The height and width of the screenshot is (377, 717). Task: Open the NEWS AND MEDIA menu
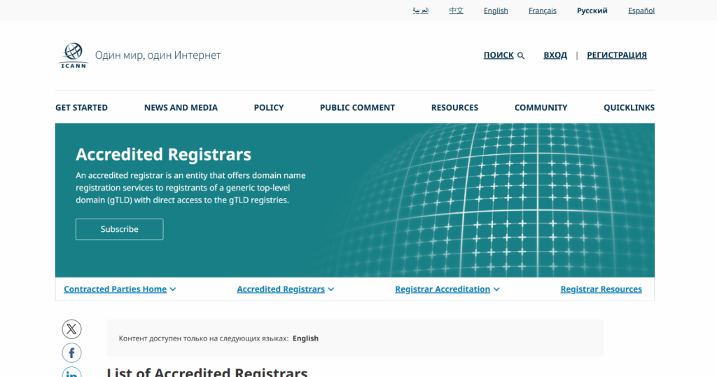tap(181, 107)
